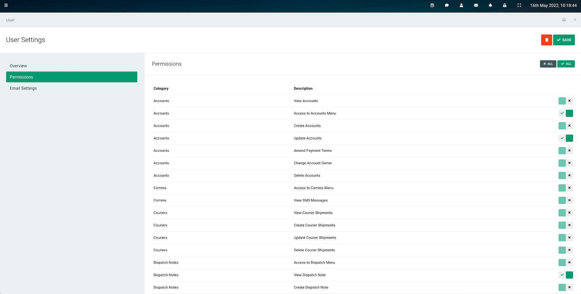Toggle Create Accounts permission
Screen dimensions: 581x294
click(x=566, y=126)
